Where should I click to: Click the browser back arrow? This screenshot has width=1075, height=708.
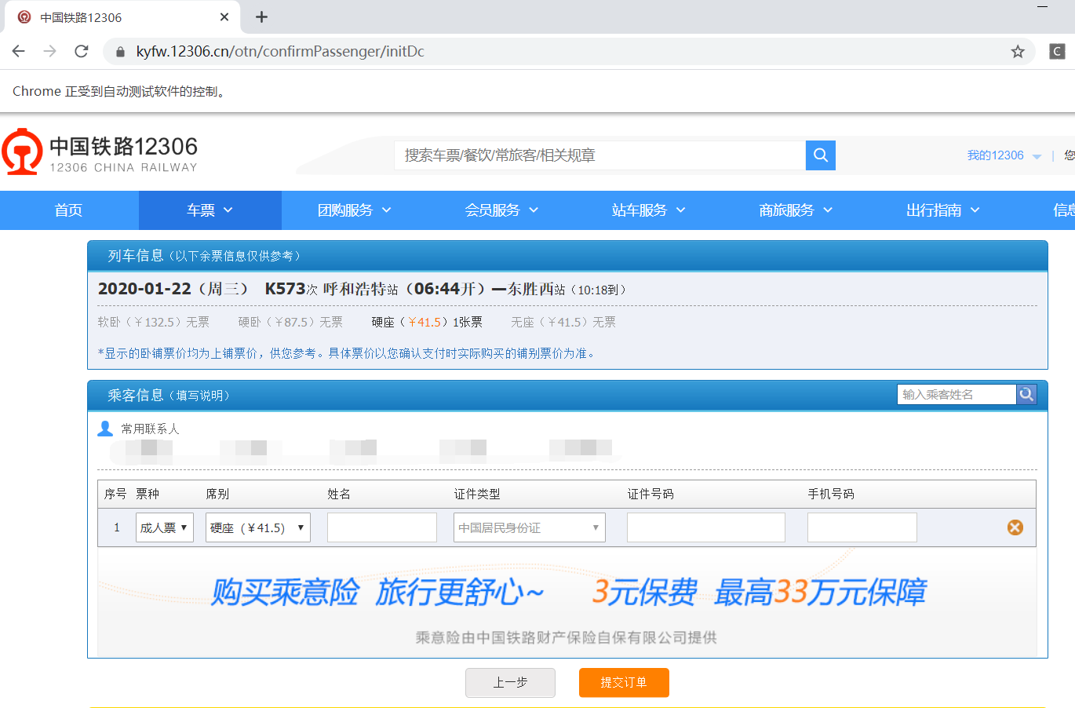pyautogui.click(x=18, y=51)
